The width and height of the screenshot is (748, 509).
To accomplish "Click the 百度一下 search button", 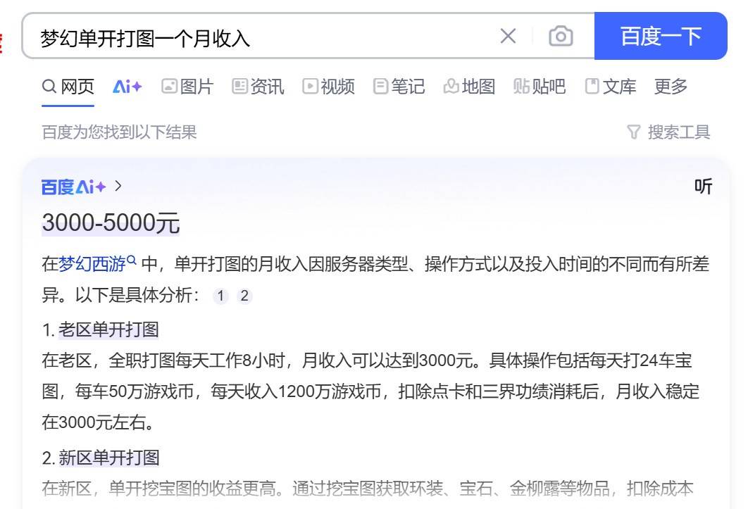I will (661, 35).
